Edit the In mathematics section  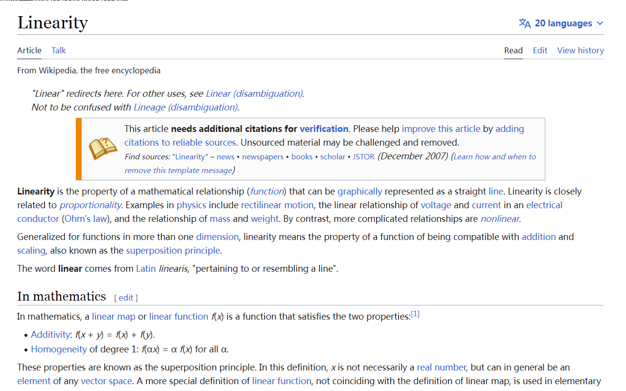[x=126, y=298]
